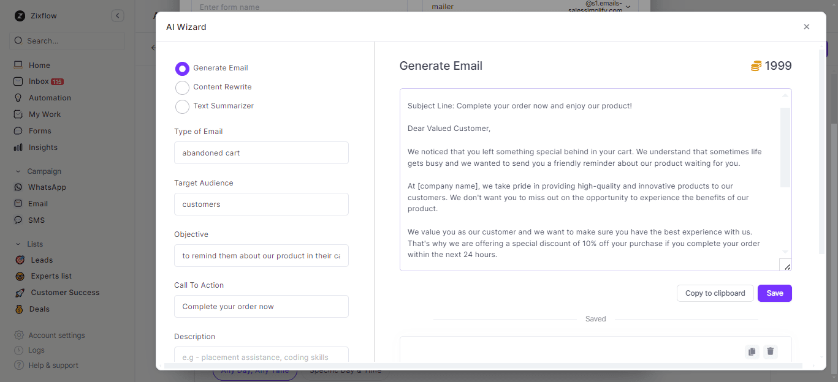Viewport: 838px width, 382px height.
Task: Delete the saved email with trash icon
Action: [x=771, y=351]
